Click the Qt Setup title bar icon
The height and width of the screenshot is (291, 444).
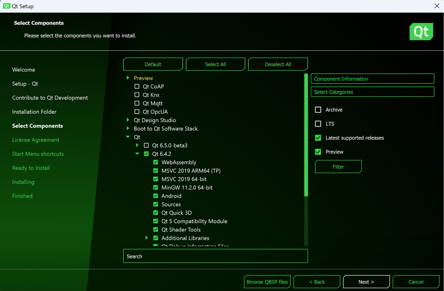[6, 6]
